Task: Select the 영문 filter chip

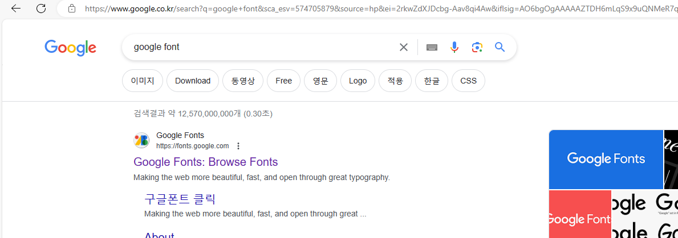Action: (x=320, y=81)
